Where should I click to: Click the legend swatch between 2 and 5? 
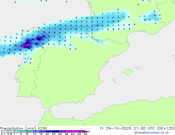pyautogui.click(x=24, y=131)
